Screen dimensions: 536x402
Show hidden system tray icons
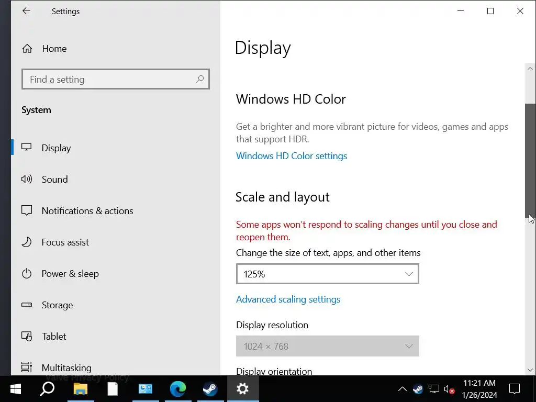[403, 389]
